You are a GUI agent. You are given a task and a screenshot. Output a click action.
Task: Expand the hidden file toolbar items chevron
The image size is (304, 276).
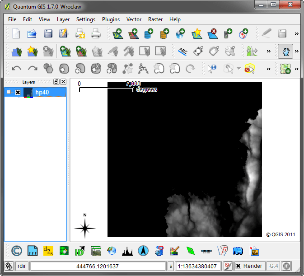[297, 34]
